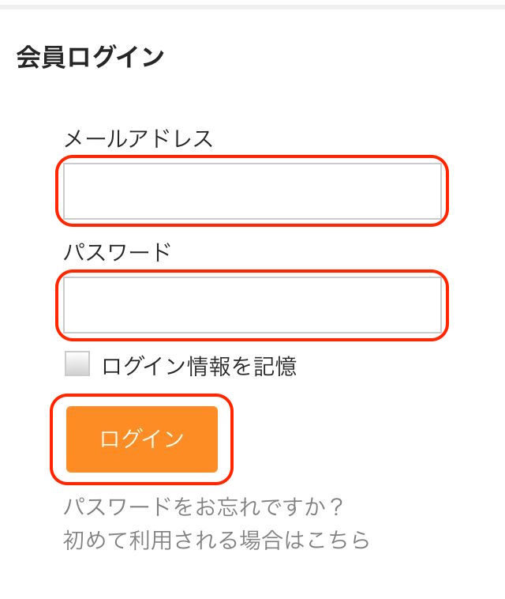Screen dimensions: 505x599
Task: Click the パスワード label above the field
Action: (117, 253)
